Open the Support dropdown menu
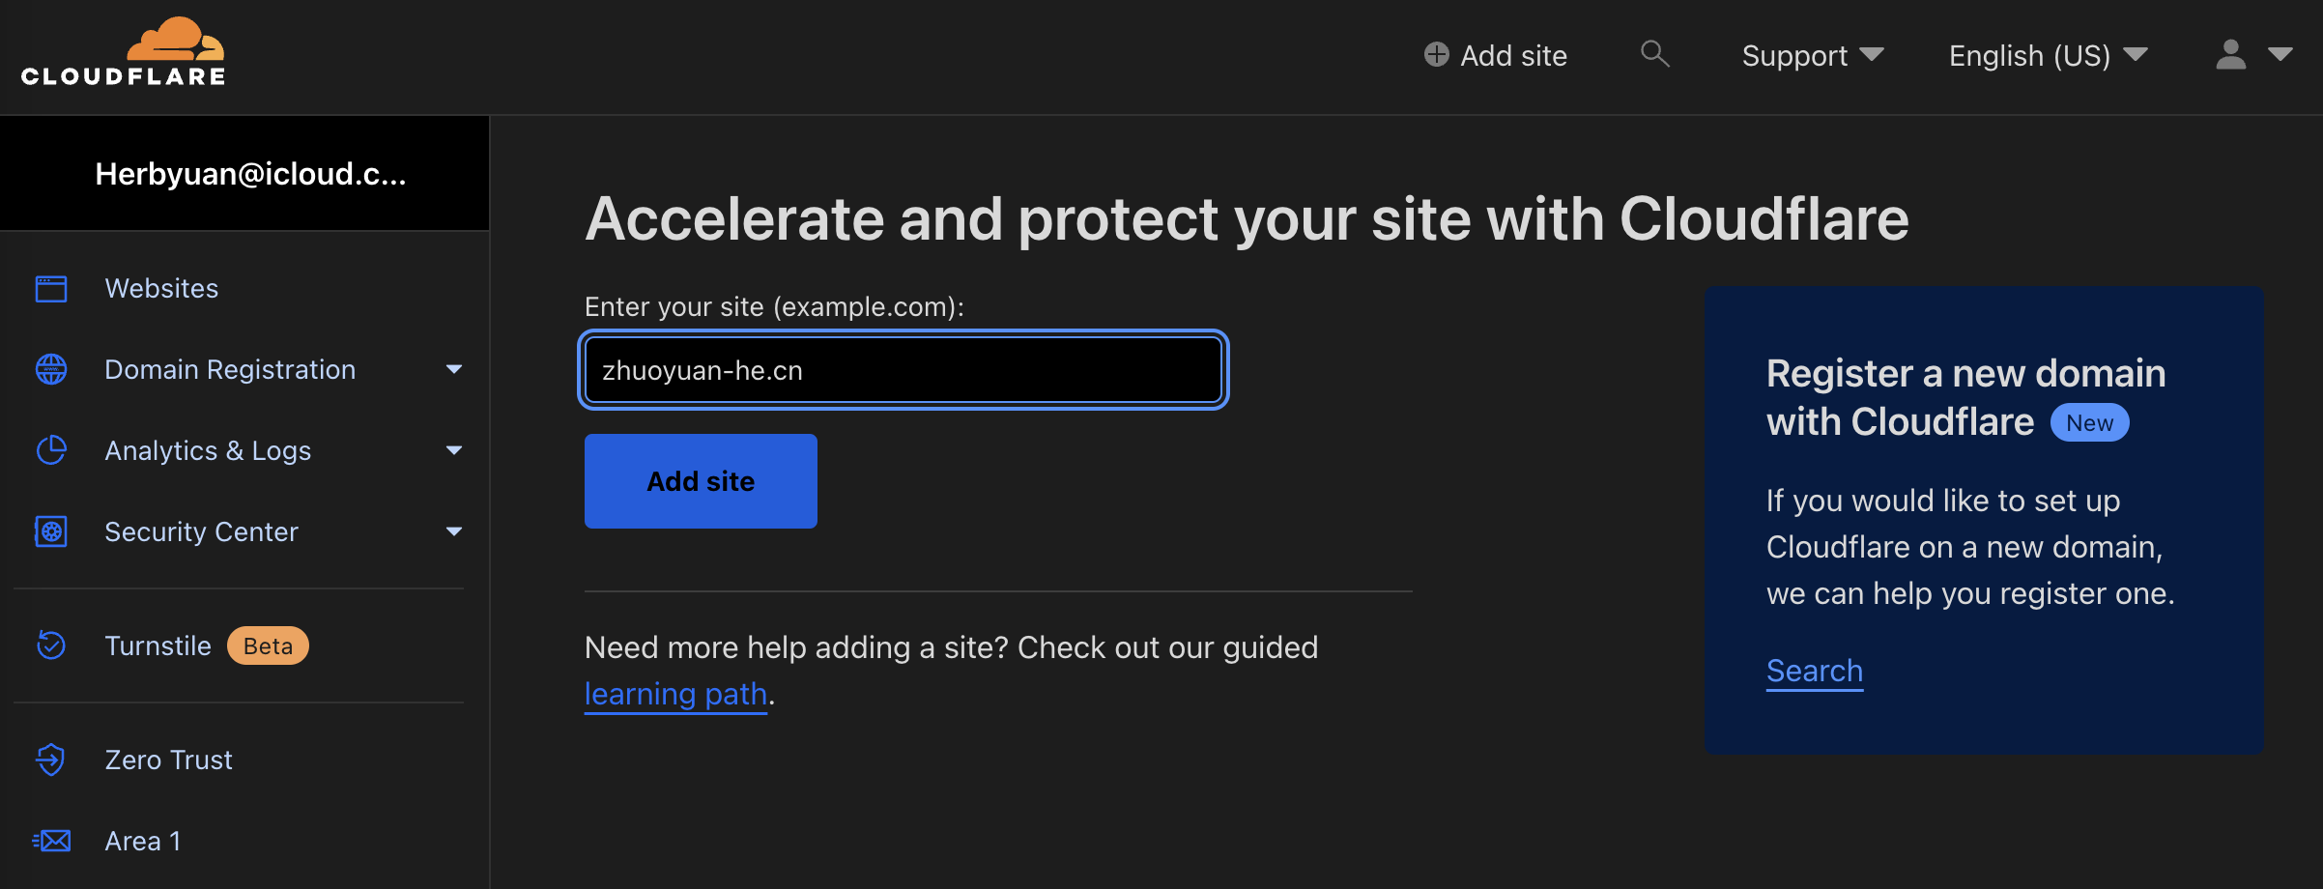Viewport: 2323px width, 889px height. point(1813,55)
